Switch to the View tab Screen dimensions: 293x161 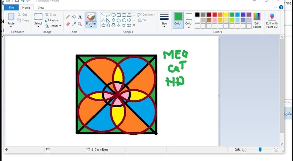41,7
